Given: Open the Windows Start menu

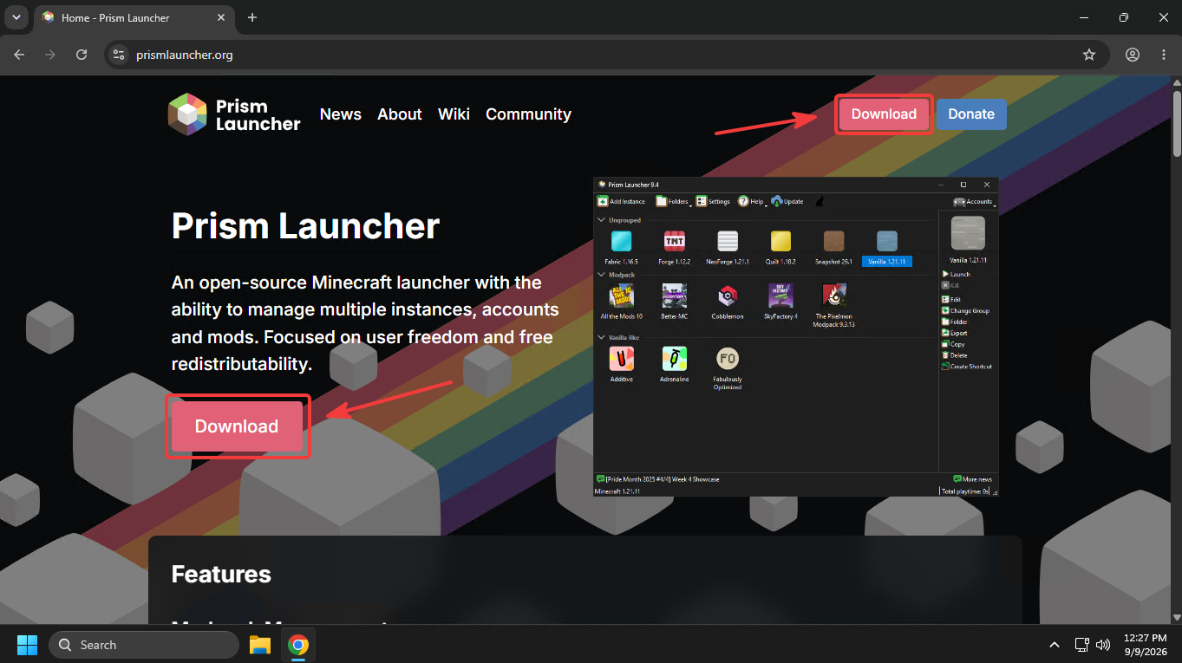Looking at the screenshot, I should pyautogui.click(x=28, y=645).
